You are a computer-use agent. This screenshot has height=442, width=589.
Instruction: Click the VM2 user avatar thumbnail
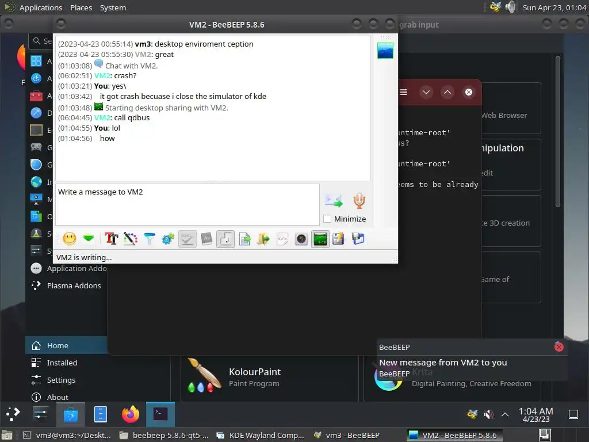coord(385,51)
